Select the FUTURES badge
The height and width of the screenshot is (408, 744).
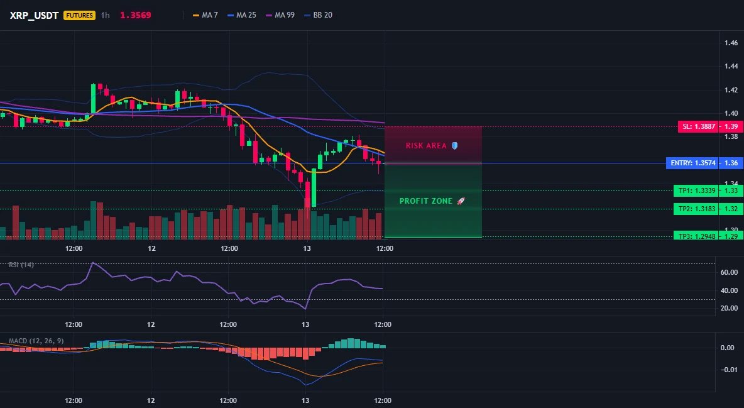click(79, 15)
